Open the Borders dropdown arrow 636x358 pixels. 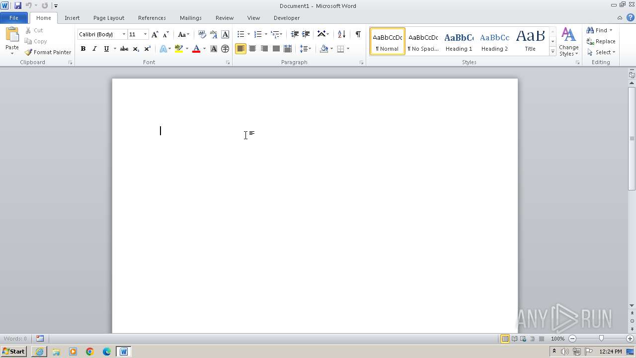click(348, 49)
